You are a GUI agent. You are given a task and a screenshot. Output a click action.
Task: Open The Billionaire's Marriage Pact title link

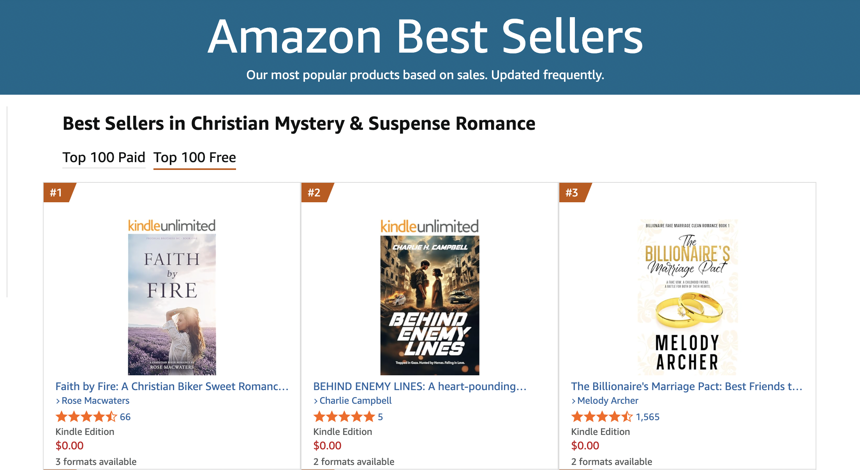coord(686,386)
